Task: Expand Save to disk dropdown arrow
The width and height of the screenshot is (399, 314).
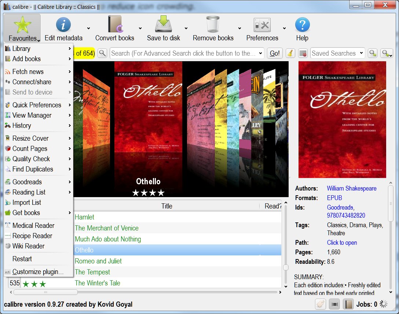Action: coord(186,28)
